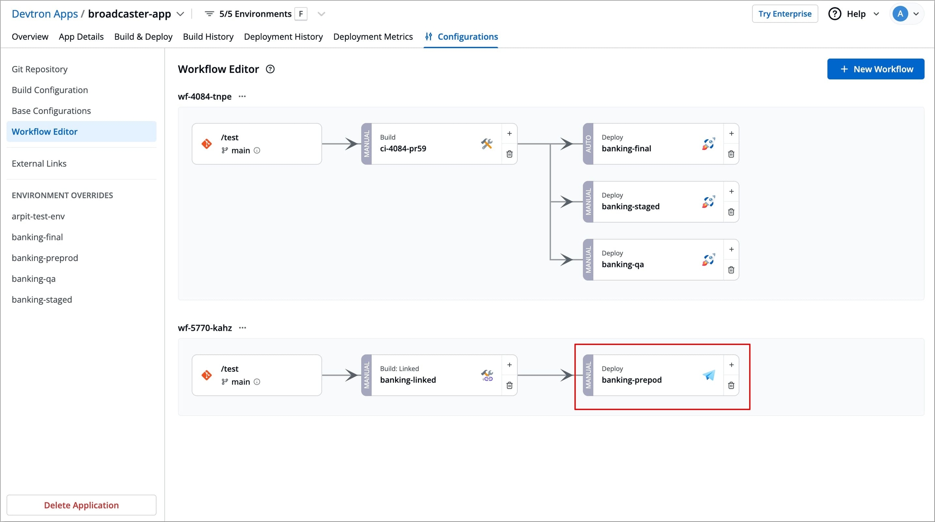The height and width of the screenshot is (522, 935).
Task: Delete the banking-prepod deploy pipeline
Action: click(731, 385)
